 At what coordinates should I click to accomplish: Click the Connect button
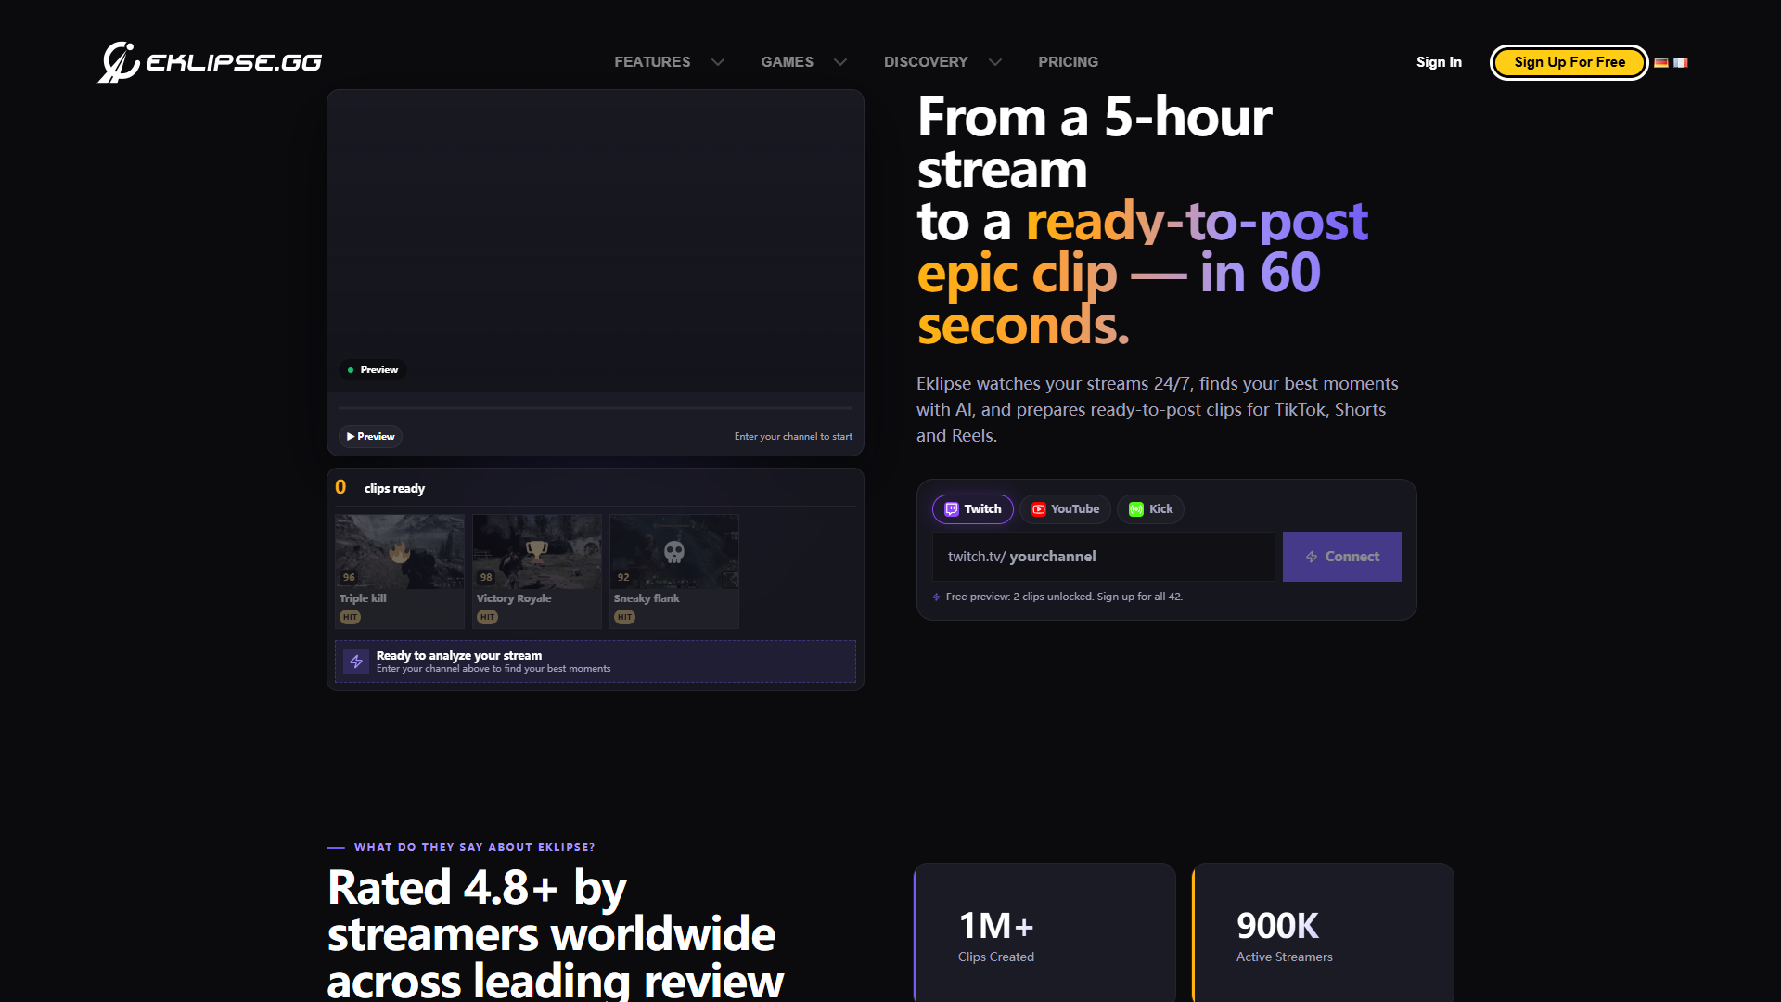point(1341,557)
